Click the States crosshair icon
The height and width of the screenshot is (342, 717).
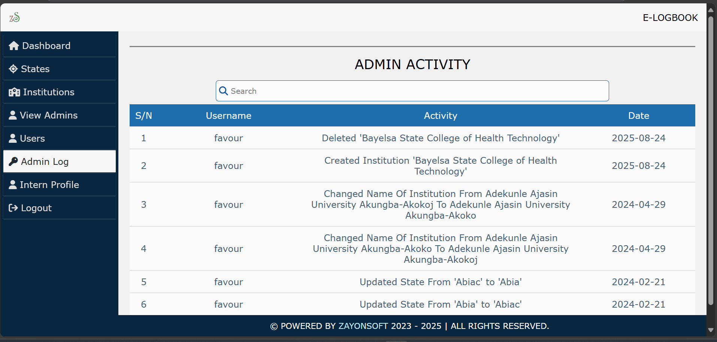coord(13,69)
